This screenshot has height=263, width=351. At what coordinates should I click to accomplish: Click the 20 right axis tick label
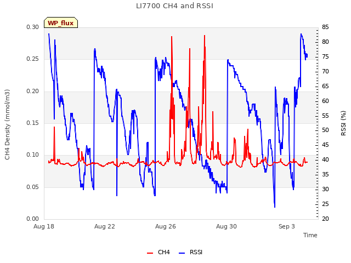(x=325, y=219)
